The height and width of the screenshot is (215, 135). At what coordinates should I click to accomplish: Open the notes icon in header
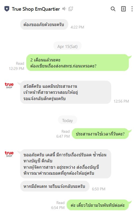[123, 9]
